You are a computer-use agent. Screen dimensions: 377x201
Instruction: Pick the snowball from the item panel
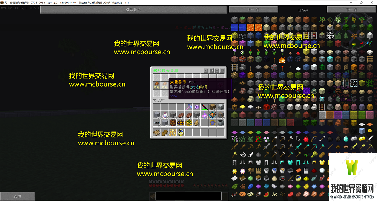tap(322, 171)
